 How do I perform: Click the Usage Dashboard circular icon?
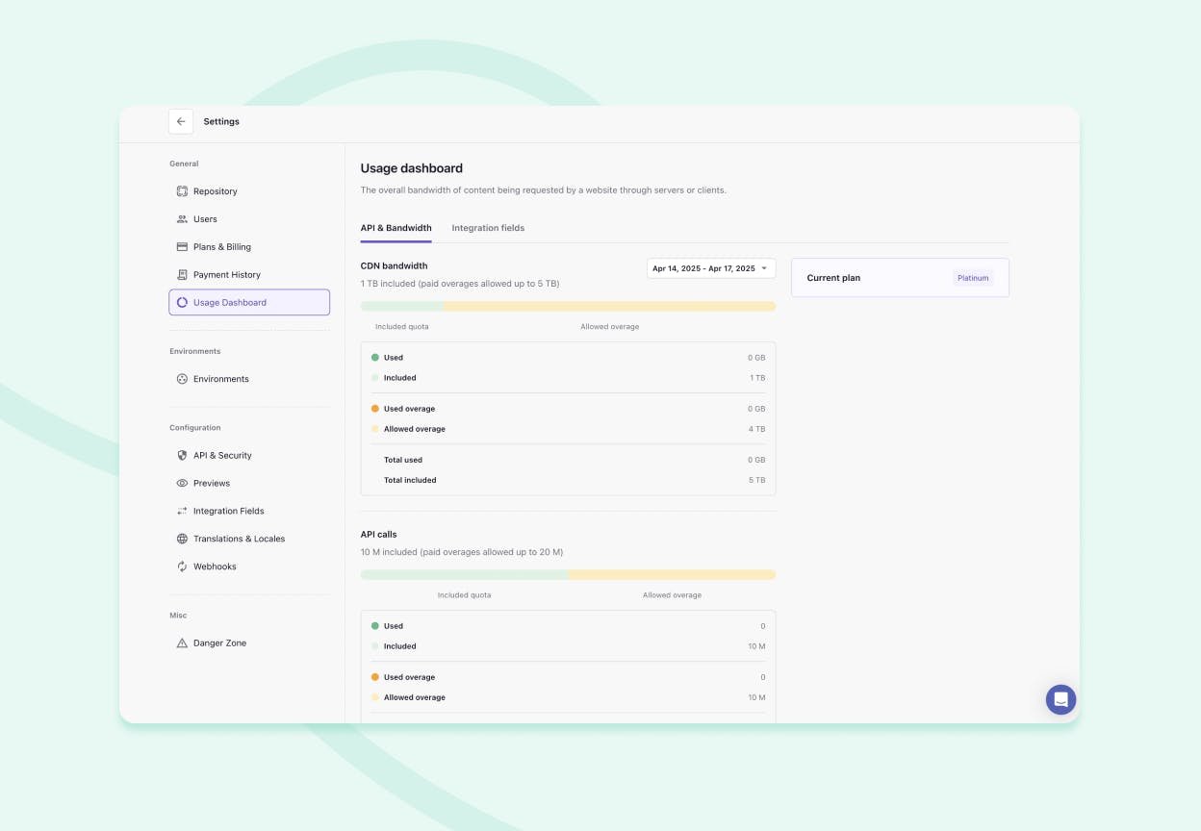(182, 302)
